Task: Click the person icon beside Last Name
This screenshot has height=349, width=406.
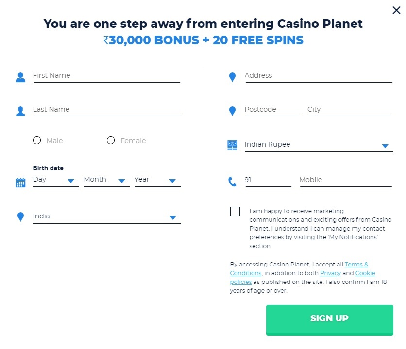Action: click(20, 111)
